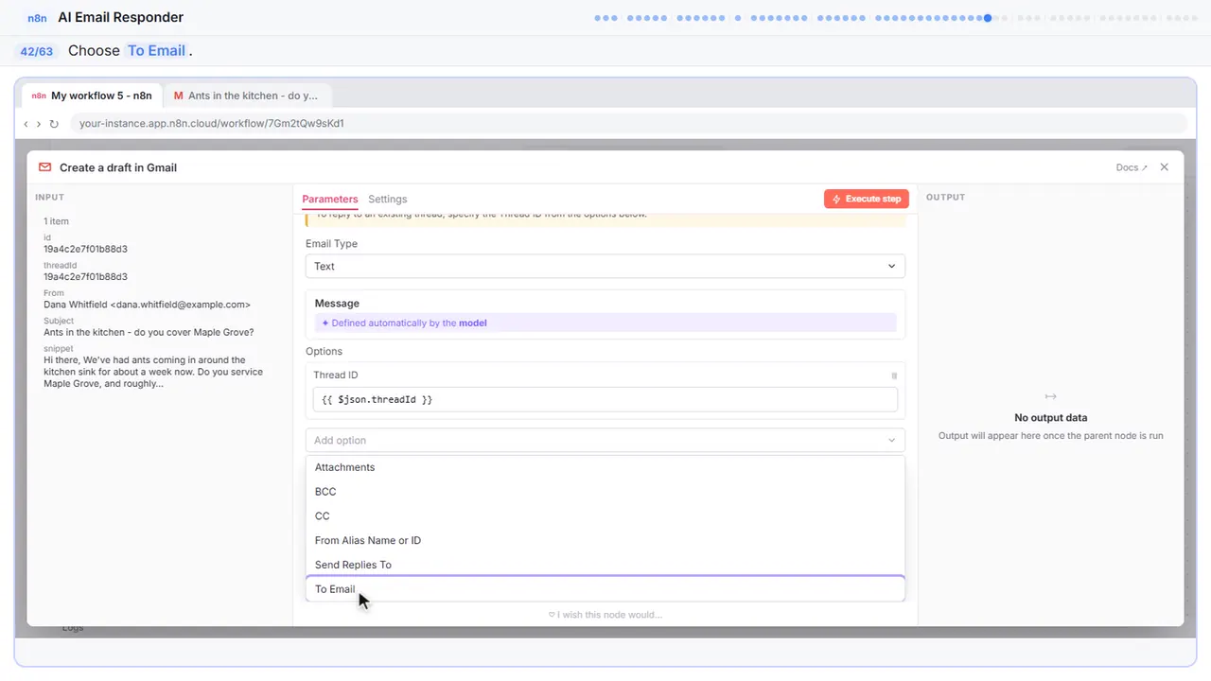Close the Create a draft in Gmail panel

(1165, 167)
